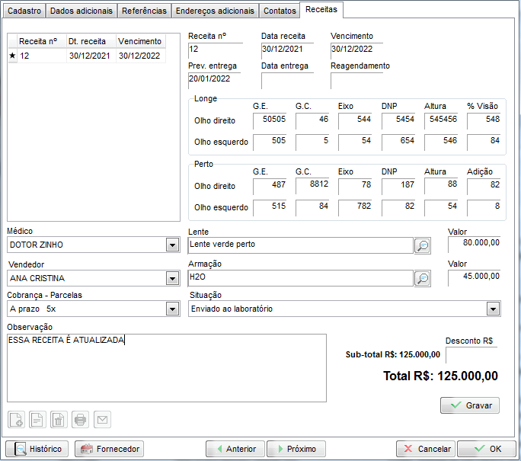The width and height of the screenshot is (521, 461).
Task: Click the envelope email icon
Action: click(101, 419)
